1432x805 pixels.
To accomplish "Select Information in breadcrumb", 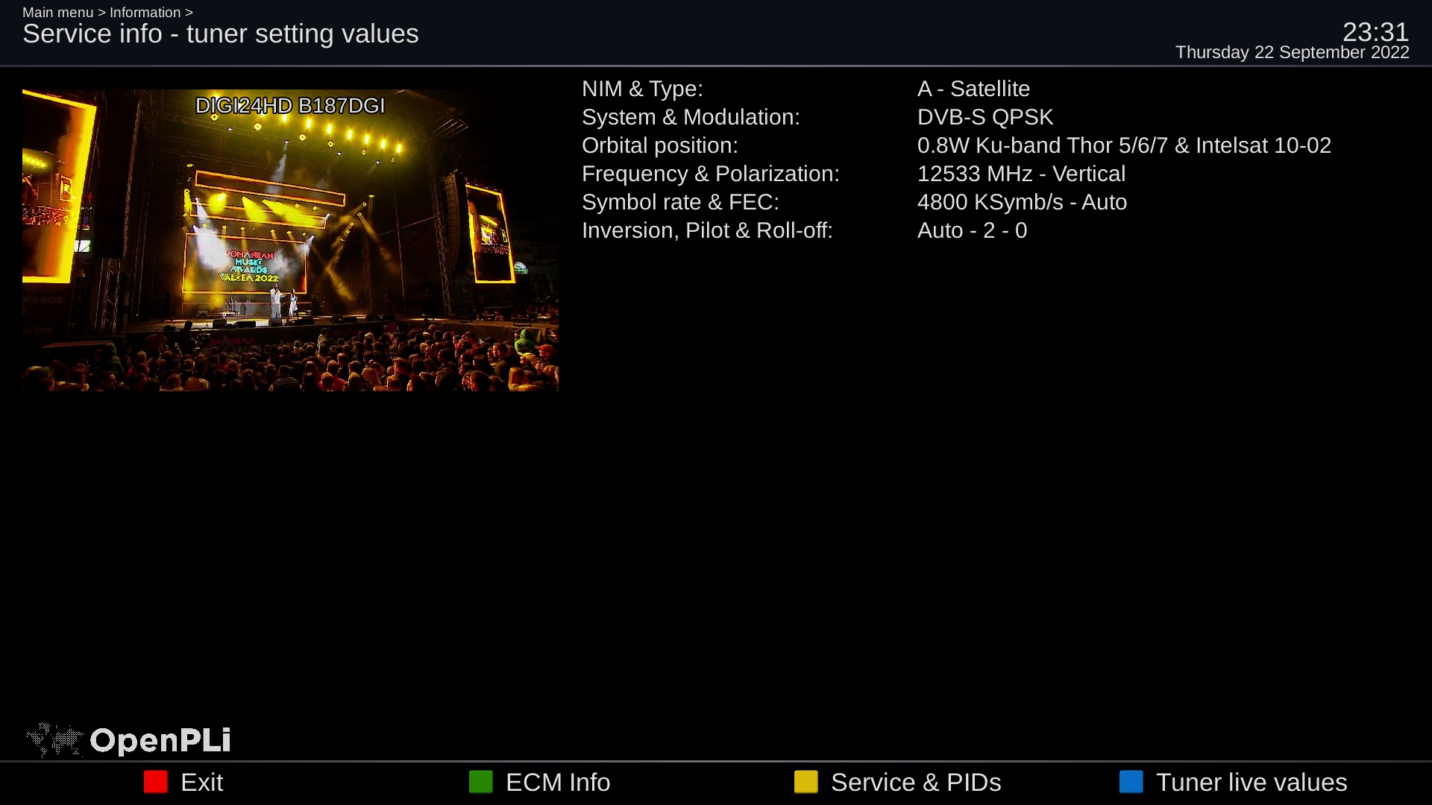I will pos(145,13).
